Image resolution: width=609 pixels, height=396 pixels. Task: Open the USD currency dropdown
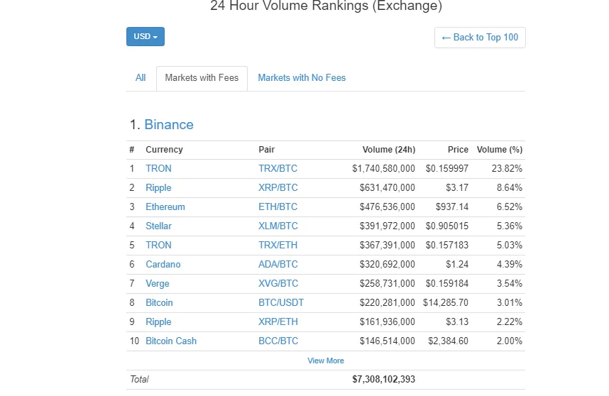tap(145, 37)
